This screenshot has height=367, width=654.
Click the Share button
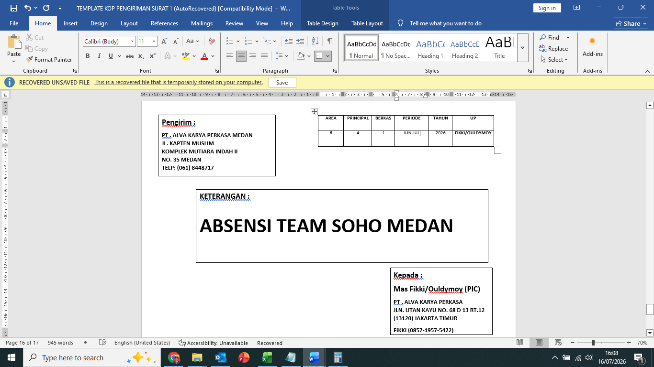(631, 23)
